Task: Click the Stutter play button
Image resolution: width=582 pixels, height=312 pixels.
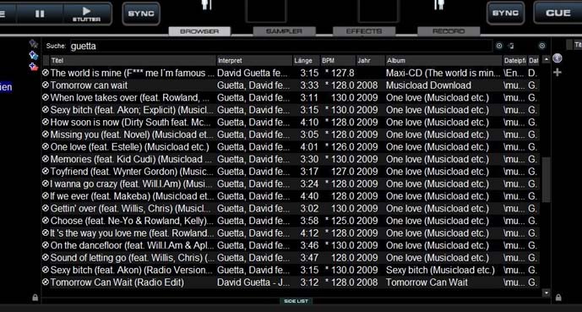Action: point(86,14)
